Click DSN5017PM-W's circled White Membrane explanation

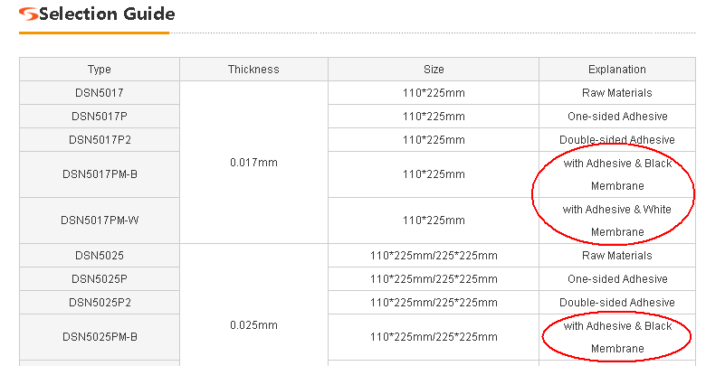click(x=617, y=221)
